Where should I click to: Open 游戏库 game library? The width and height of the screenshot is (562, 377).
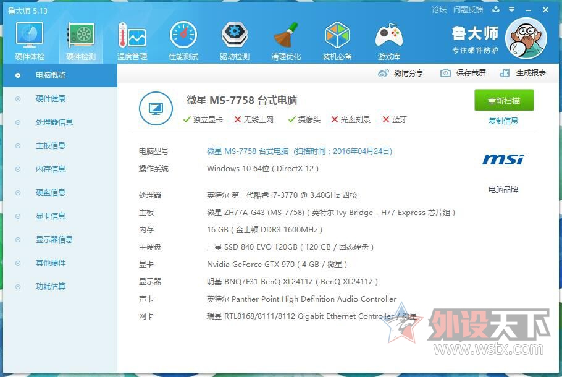tap(388, 41)
